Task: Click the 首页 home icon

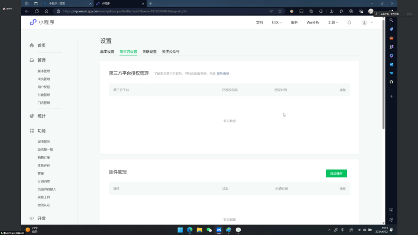Action: (x=32, y=45)
